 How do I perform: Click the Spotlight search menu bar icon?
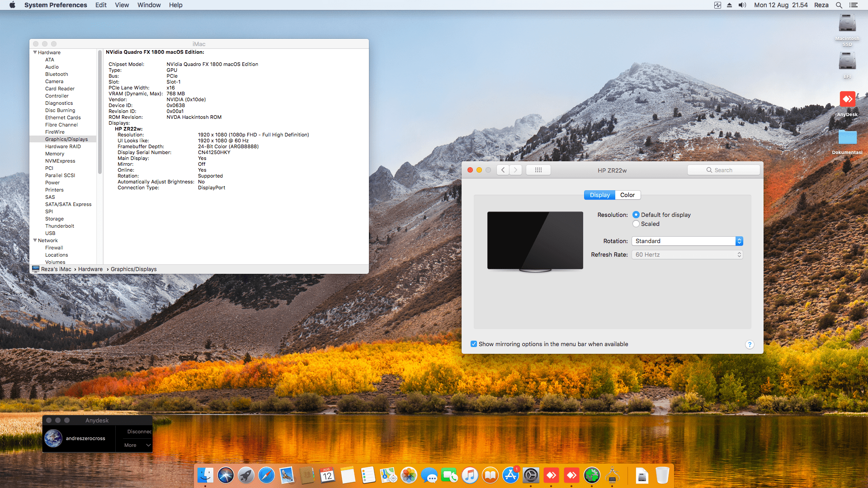coord(839,5)
